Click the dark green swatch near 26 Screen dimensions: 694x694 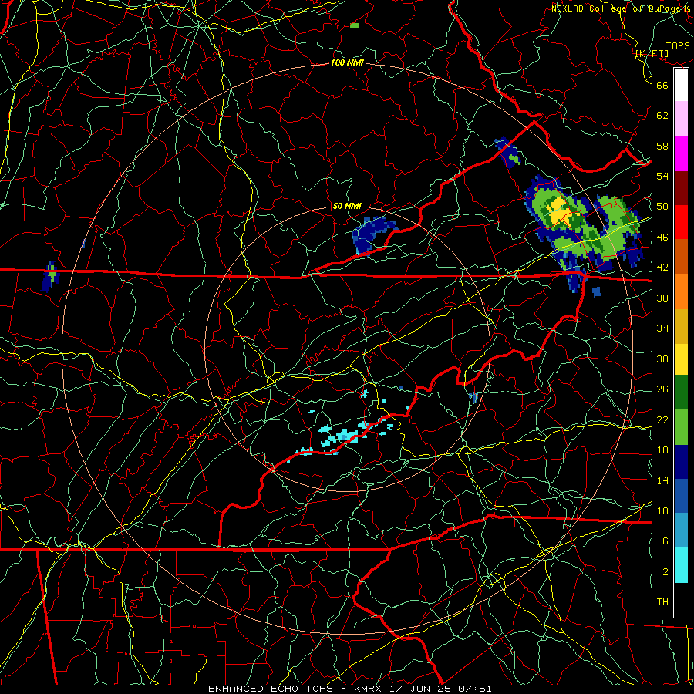[x=681, y=392]
